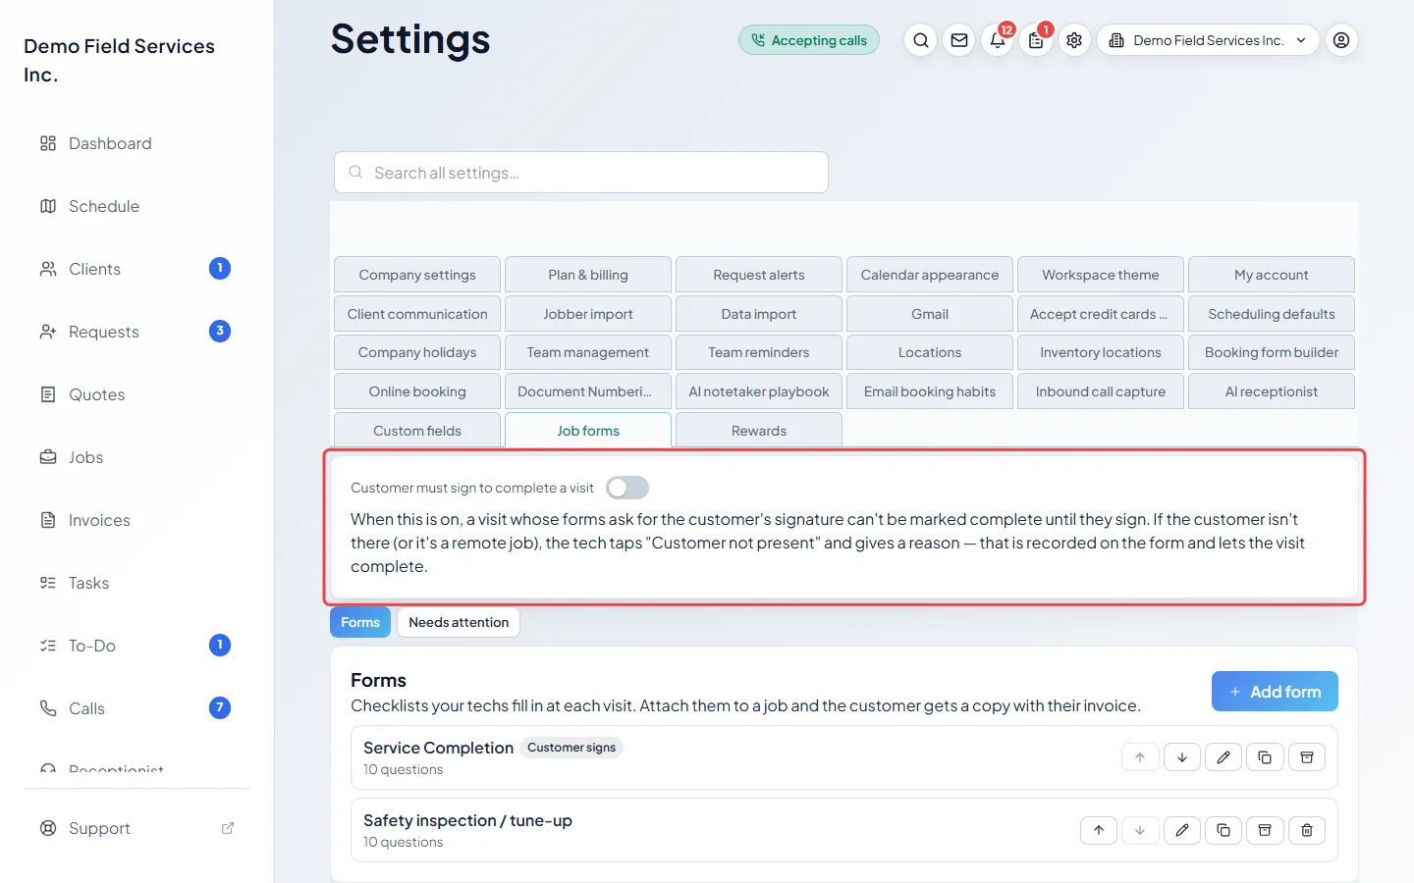Go to Dashboard in the sidebar
This screenshot has height=883, width=1414.
(x=137, y=143)
